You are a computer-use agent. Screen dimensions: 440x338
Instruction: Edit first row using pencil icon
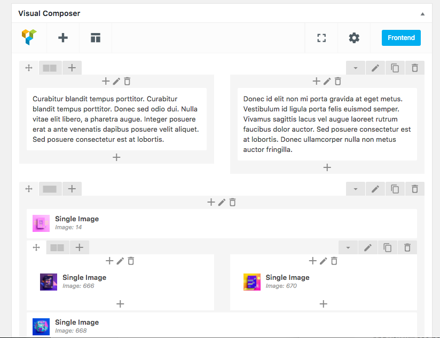(375, 68)
